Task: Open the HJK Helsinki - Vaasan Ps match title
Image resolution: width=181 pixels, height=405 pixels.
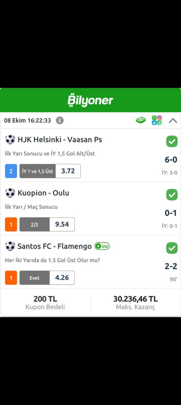Action: click(x=60, y=139)
